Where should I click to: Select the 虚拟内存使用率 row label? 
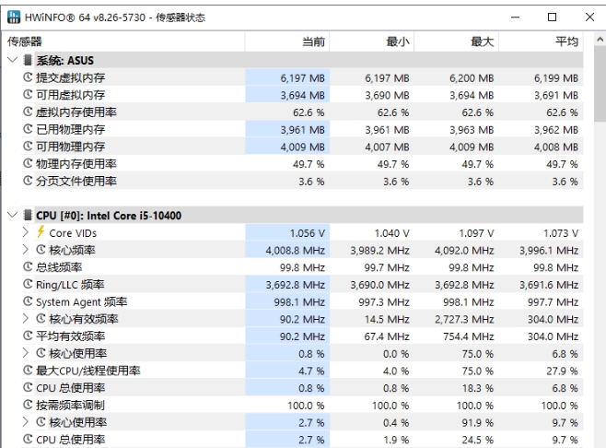pyautogui.click(x=76, y=112)
